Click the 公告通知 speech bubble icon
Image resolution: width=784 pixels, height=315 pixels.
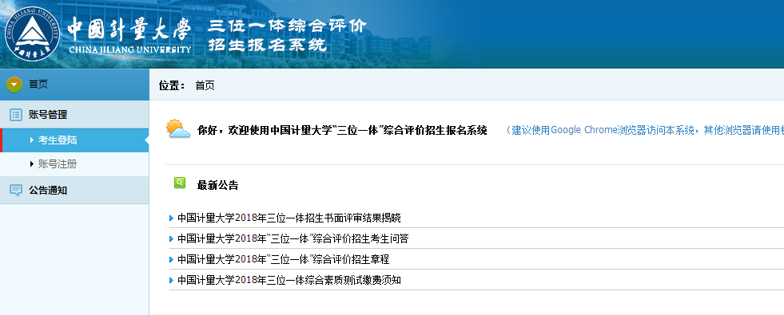click(x=16, y=191)
